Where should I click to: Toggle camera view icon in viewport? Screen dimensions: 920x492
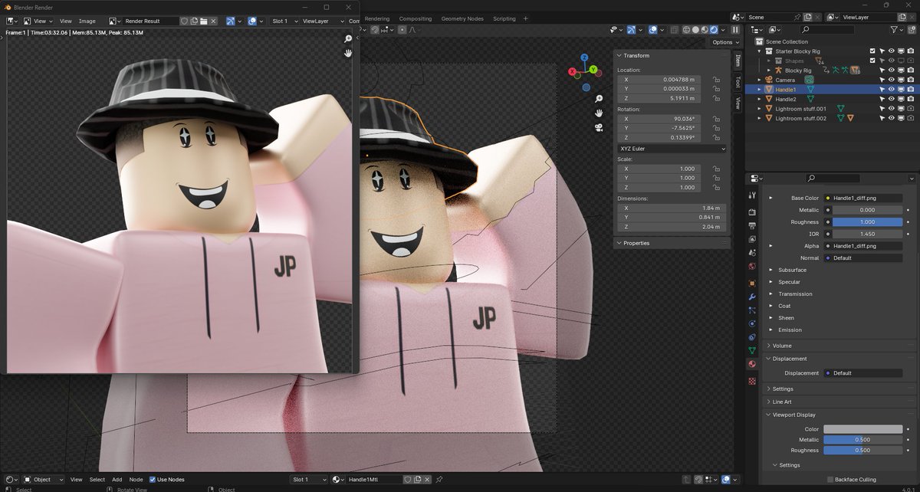coord(599,127)
